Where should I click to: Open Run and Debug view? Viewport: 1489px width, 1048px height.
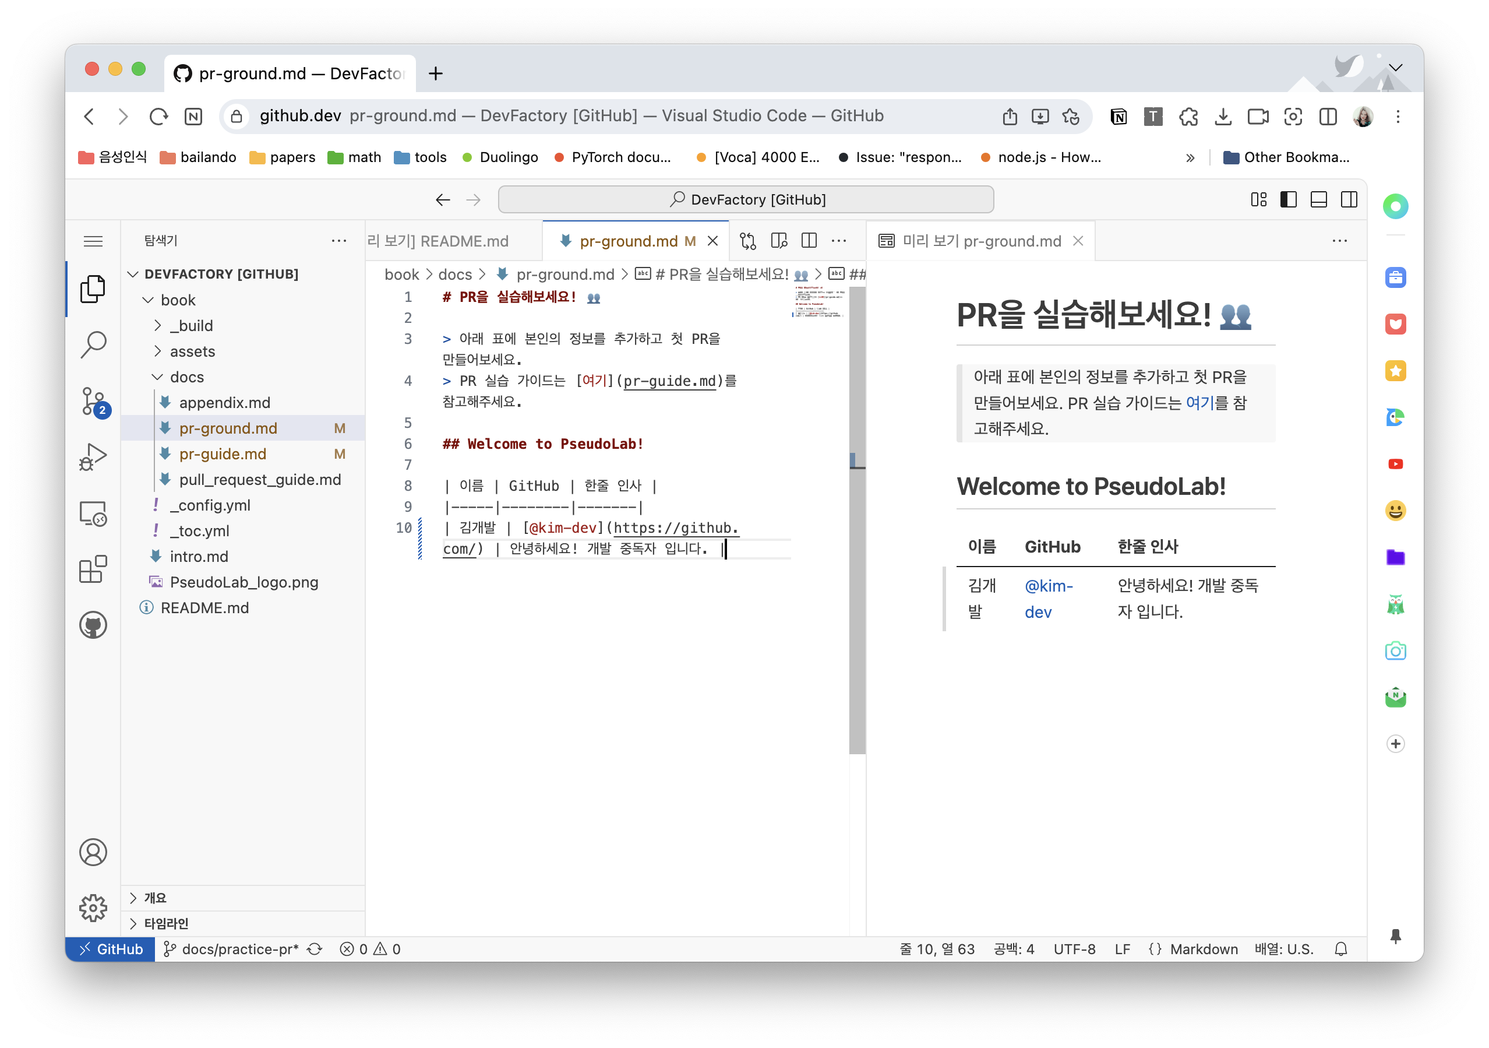click(93, 457)
